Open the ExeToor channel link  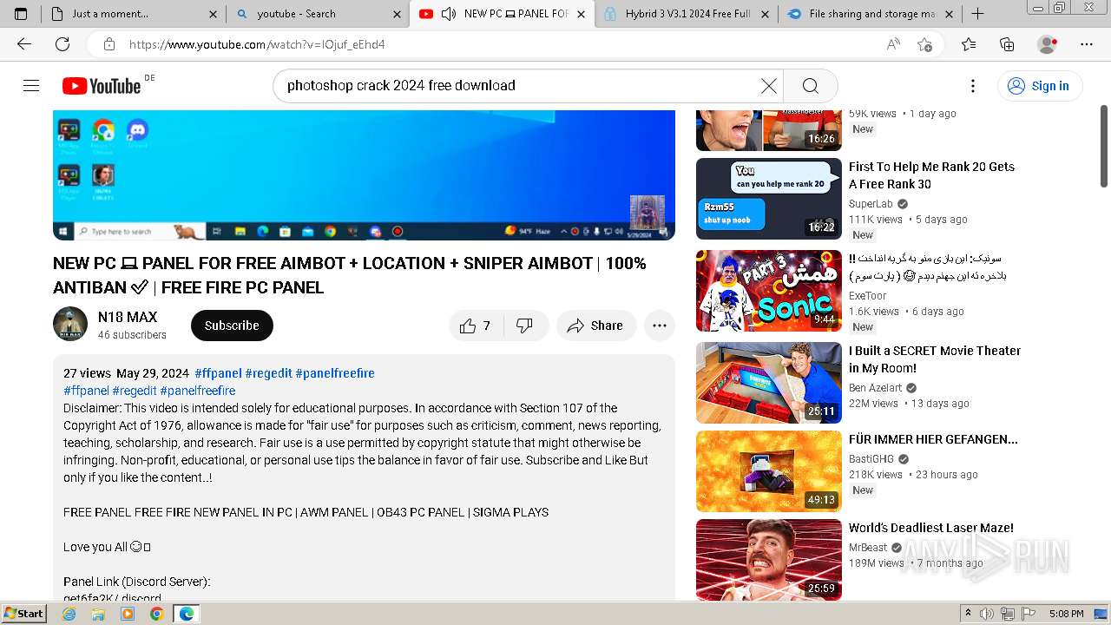pos(868,296)
